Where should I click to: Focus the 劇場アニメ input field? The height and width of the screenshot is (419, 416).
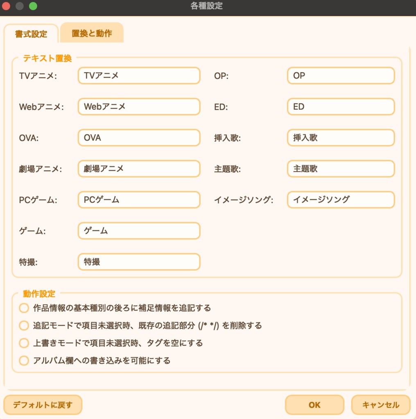click(x=139, y=169)
